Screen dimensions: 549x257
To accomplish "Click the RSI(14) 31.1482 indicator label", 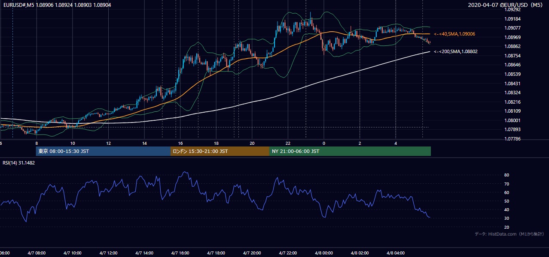I will [x=19, y=163].
